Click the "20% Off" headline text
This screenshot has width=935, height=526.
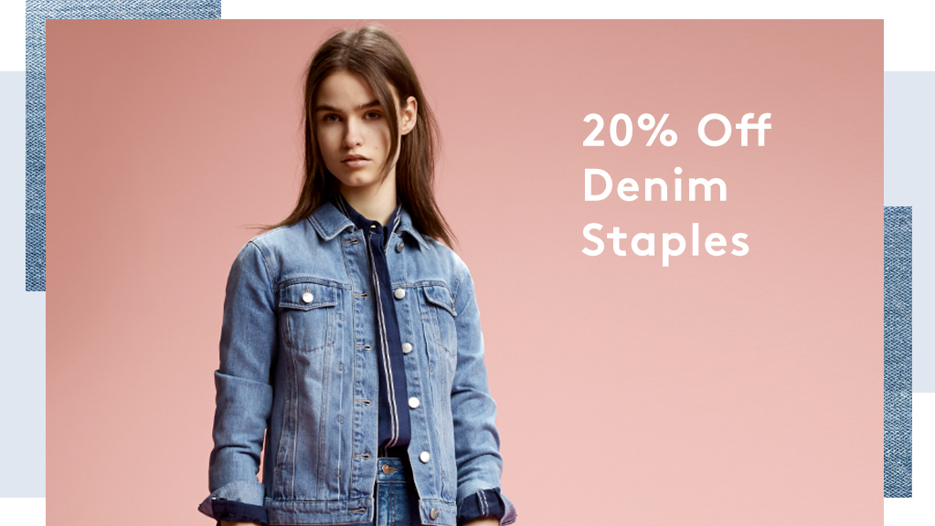(x=676, y=130)
